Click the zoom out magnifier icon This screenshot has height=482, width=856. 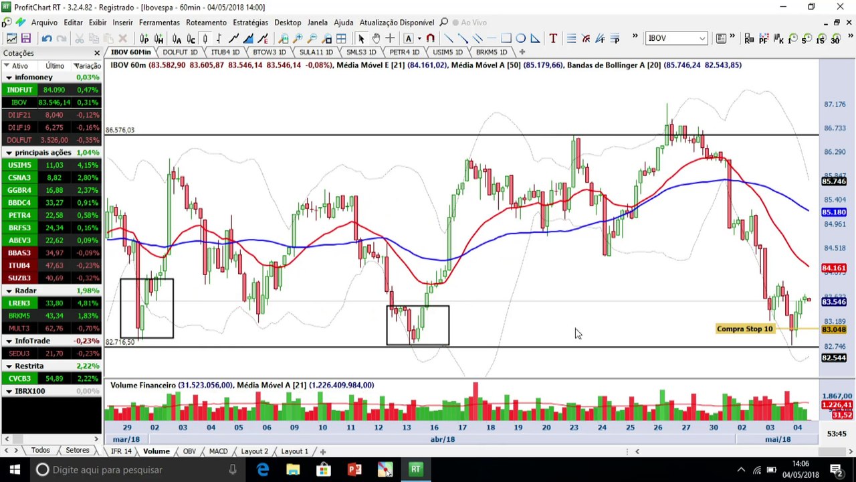pos(312,38)
